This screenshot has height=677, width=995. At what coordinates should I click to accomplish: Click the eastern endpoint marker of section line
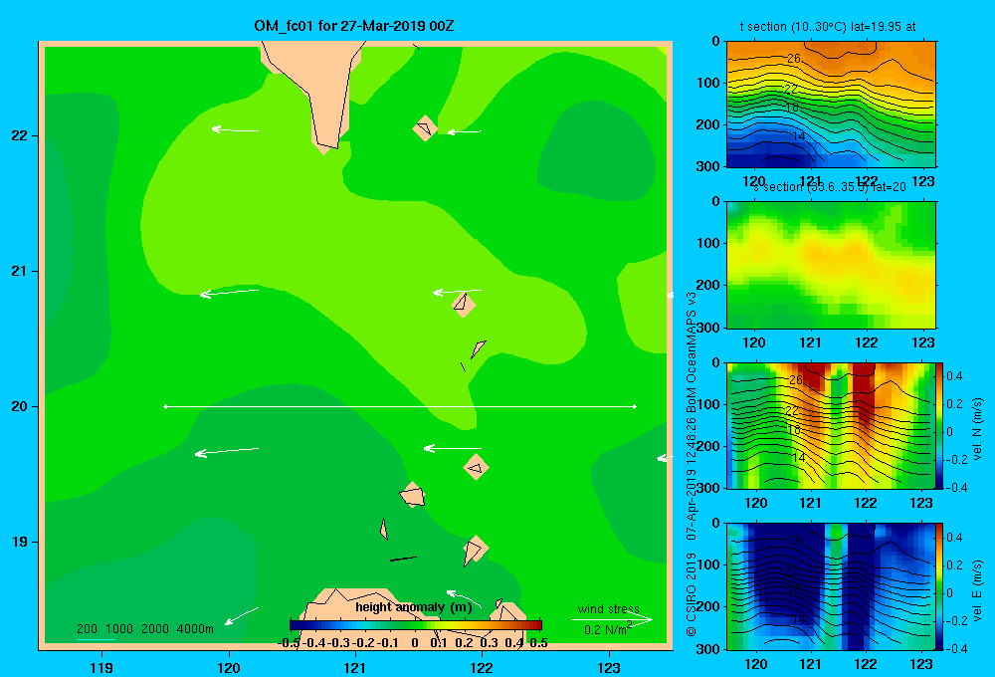(635, 406)
